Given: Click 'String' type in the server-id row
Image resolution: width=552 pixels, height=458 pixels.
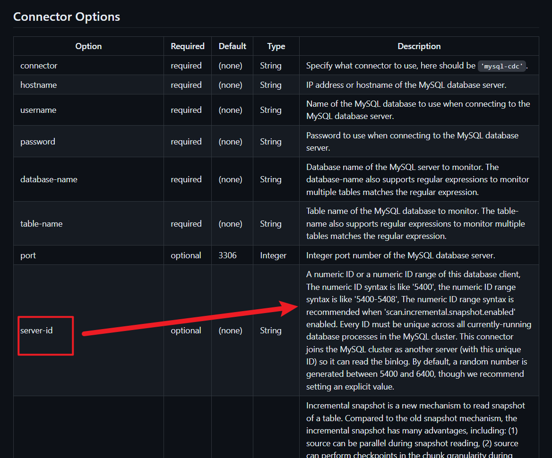Looking at the screenshot, I should click(271, 331).
